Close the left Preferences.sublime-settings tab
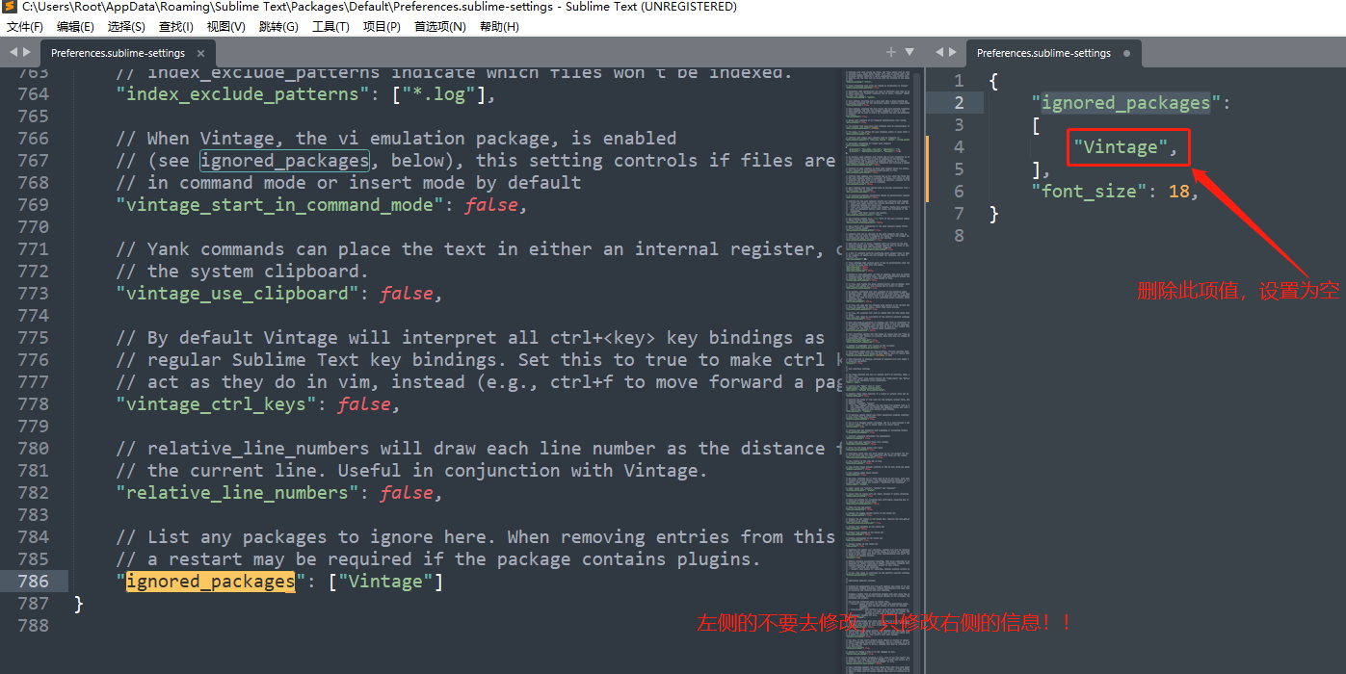Screen dimensions: 1346x674 pos(199,54)
